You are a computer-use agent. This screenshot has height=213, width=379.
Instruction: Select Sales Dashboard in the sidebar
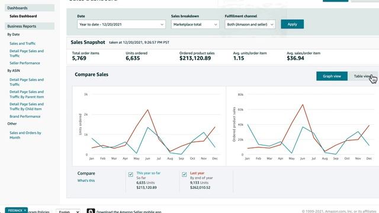[x=23, y=16]
